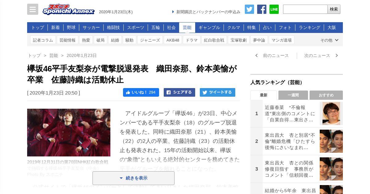Open ランキング navigation item
Image resolution: width=370 pixels, height=194 pixels.
point(310,27)
